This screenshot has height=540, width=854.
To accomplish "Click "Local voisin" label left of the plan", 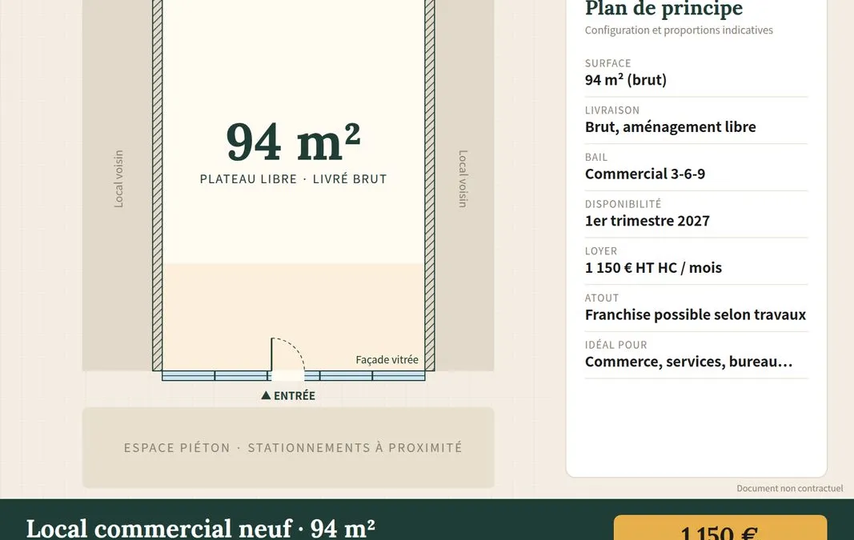I will pyautogui.click(x=118, y=179).
